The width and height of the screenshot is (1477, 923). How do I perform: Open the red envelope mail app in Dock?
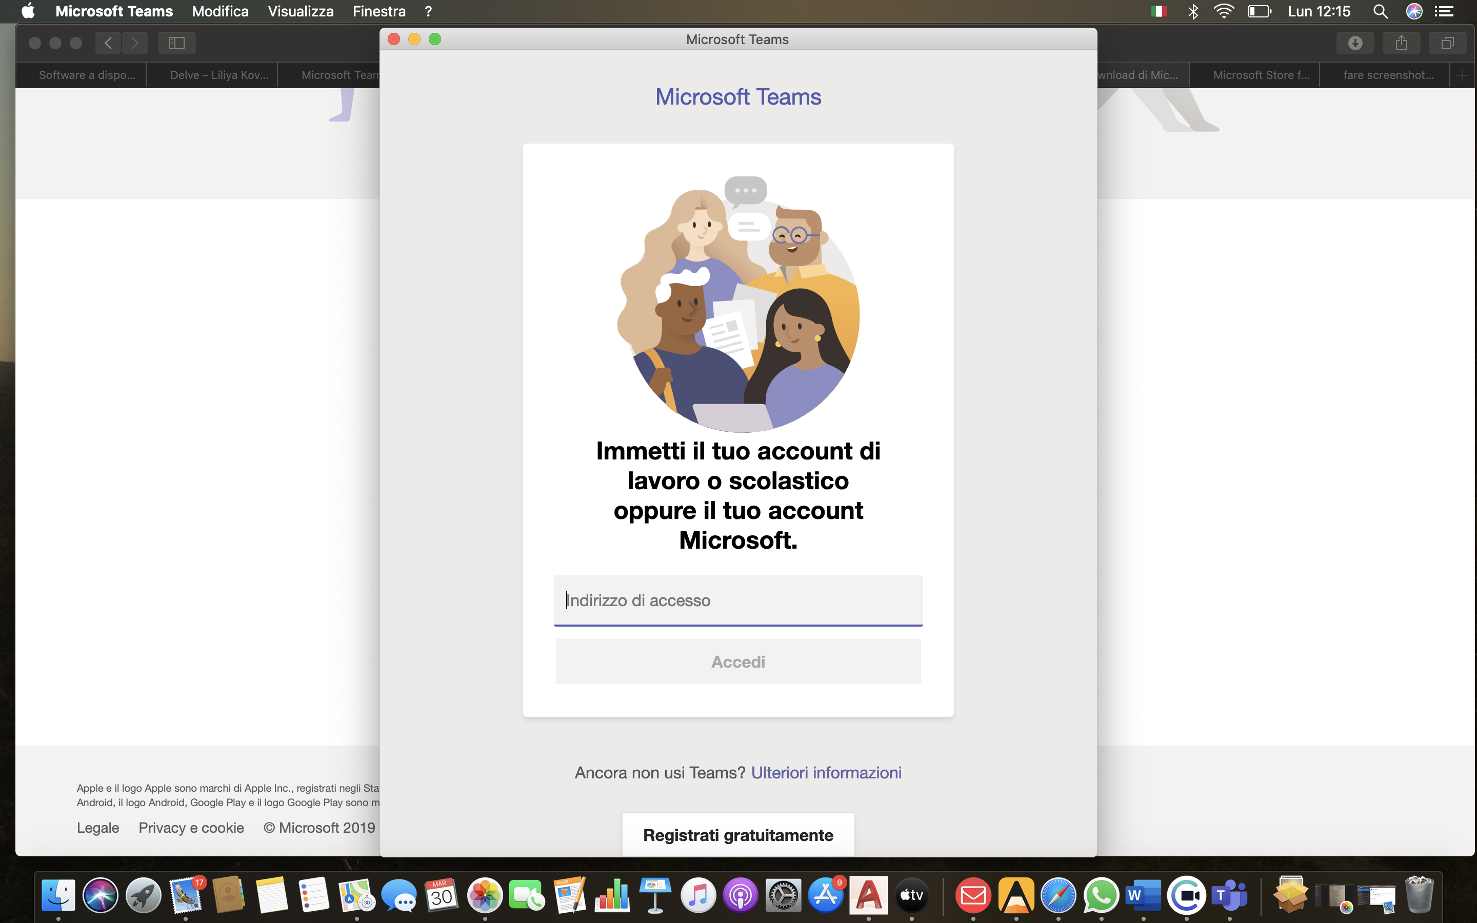(973, 895)
